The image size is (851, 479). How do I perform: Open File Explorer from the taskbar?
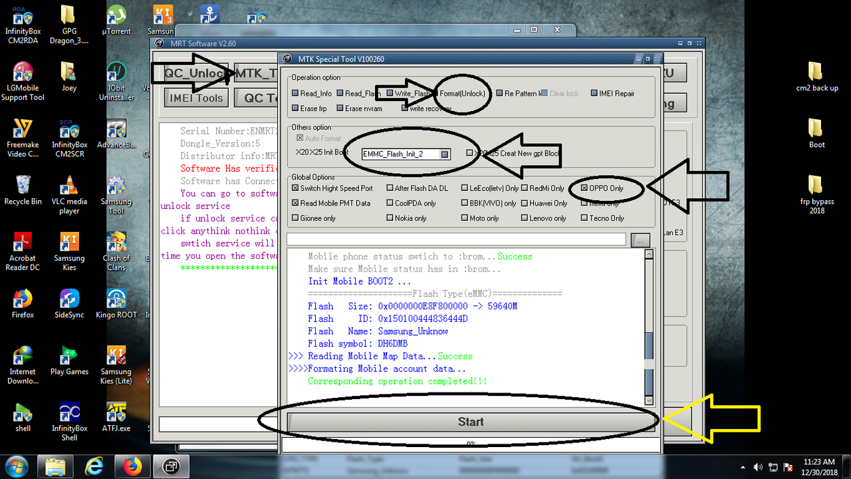(56, 466)
